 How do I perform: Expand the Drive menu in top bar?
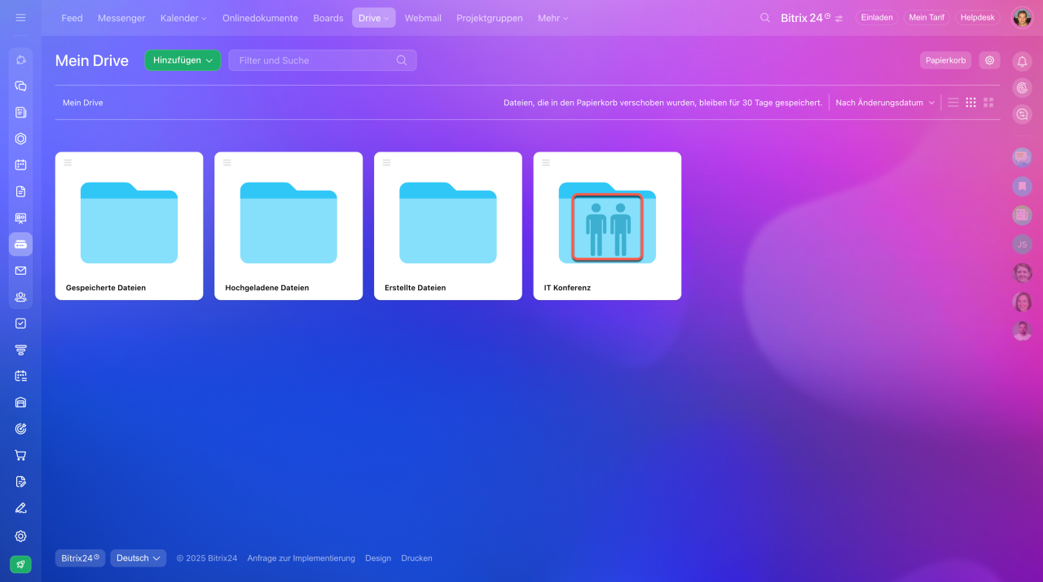click(x=374, y=18)
